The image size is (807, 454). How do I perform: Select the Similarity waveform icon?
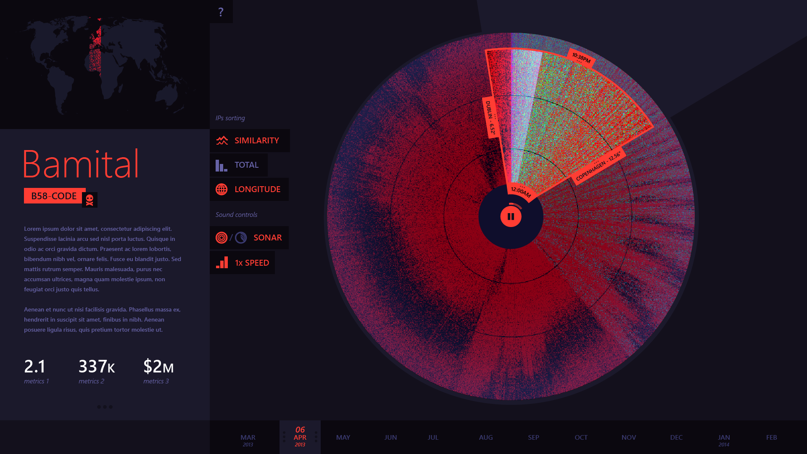click(x=222, y=140)
